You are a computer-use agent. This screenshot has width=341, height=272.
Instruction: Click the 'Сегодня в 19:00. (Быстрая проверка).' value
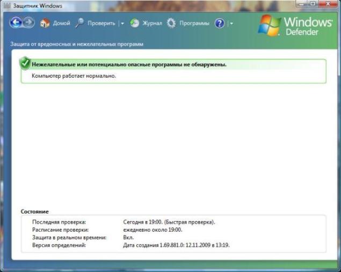169,222
